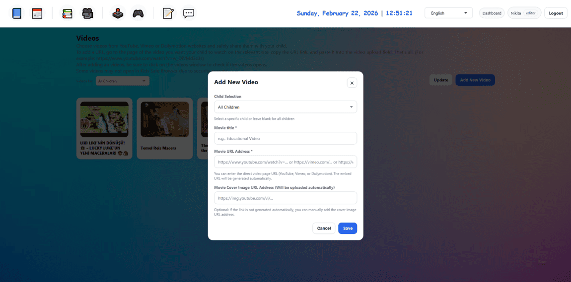Image resolution: width=571 pixels, height=282 pixels.
Task: Open the game controller icon
Action: (x=138, y=13)
